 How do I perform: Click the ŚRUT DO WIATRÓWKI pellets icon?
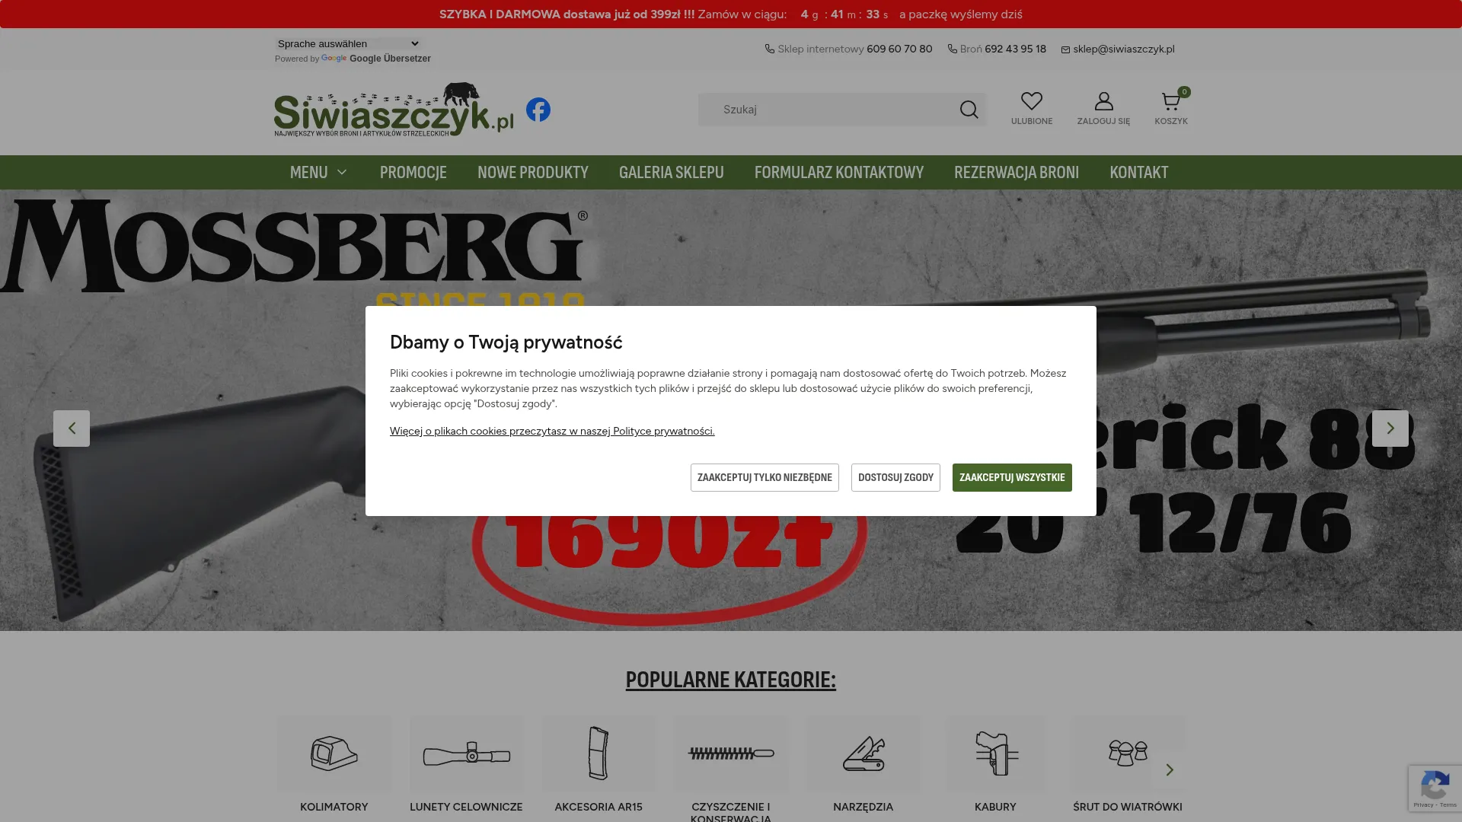tap(1128, 753)
